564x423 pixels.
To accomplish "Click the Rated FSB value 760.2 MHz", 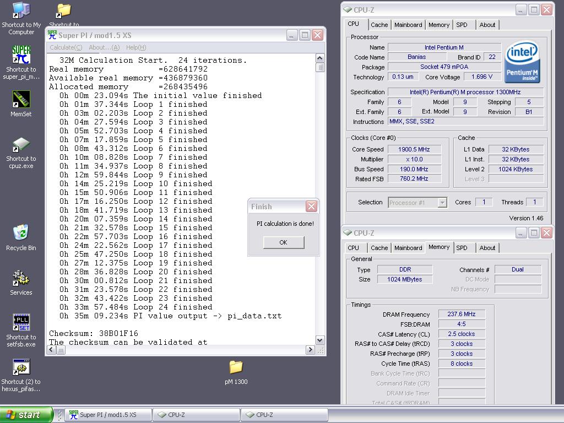I will pos(414,179).
